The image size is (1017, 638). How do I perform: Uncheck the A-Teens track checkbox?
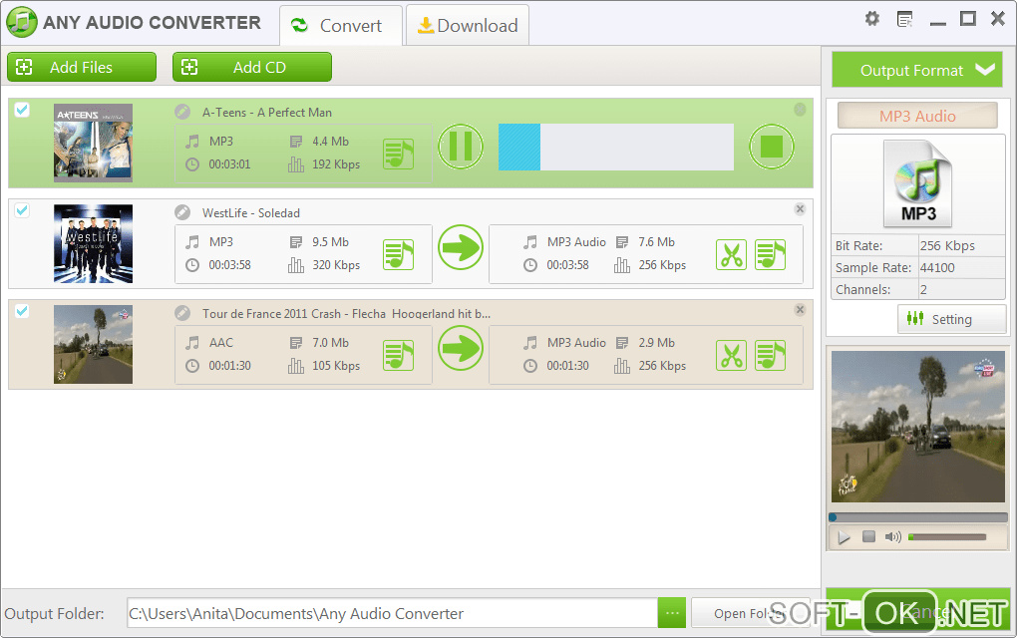pos(22,110)
